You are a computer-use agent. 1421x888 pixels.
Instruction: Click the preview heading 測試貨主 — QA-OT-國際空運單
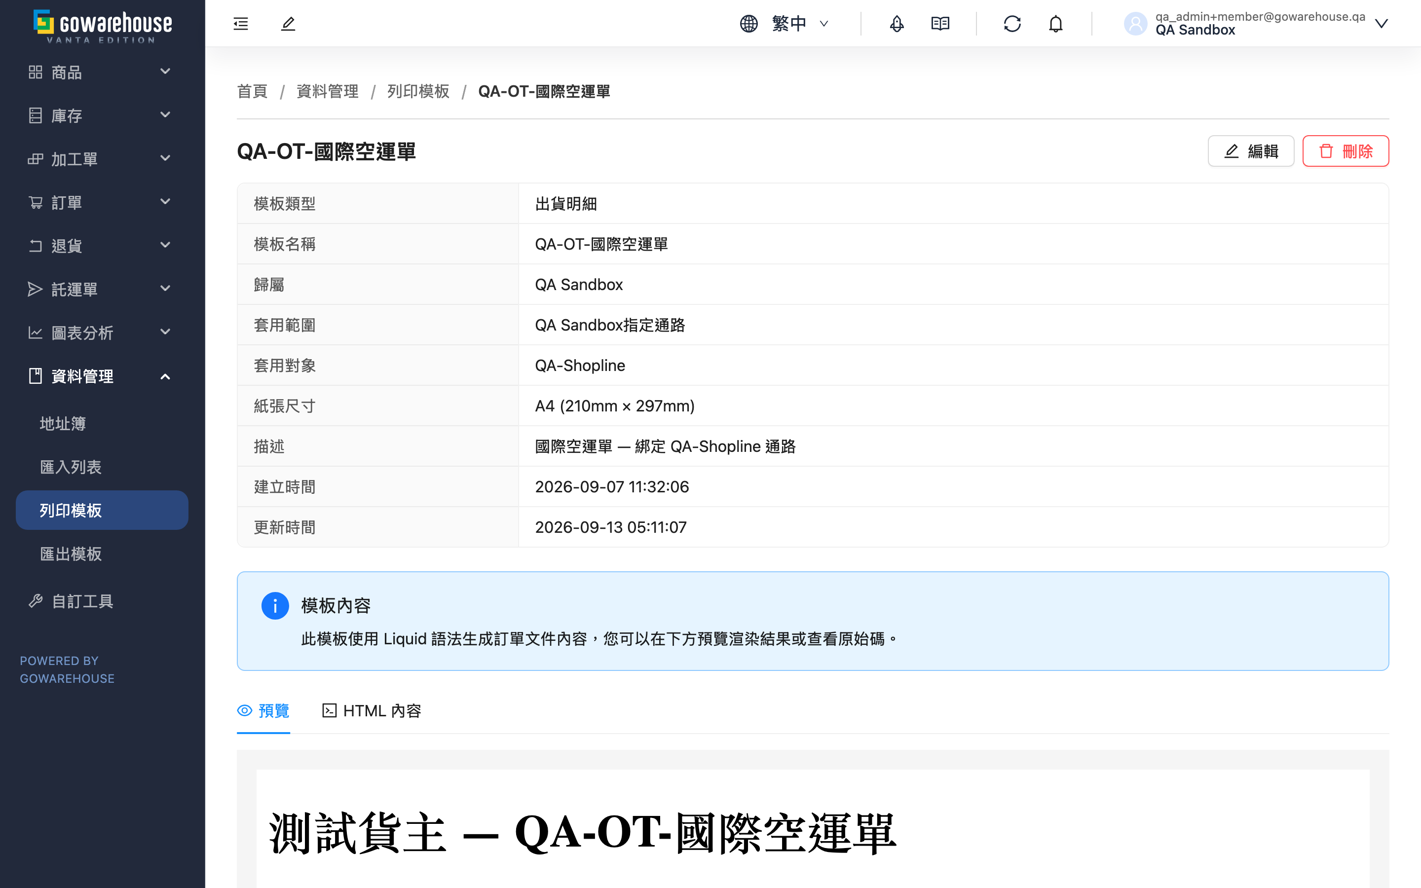click(x=583, y=833)
